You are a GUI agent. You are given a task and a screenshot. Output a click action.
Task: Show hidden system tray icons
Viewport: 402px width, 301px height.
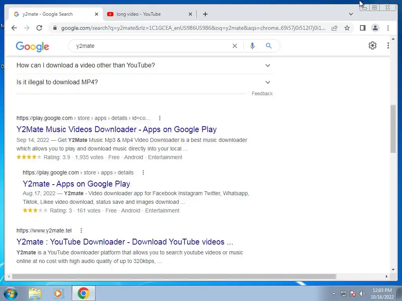pos(334,294)
